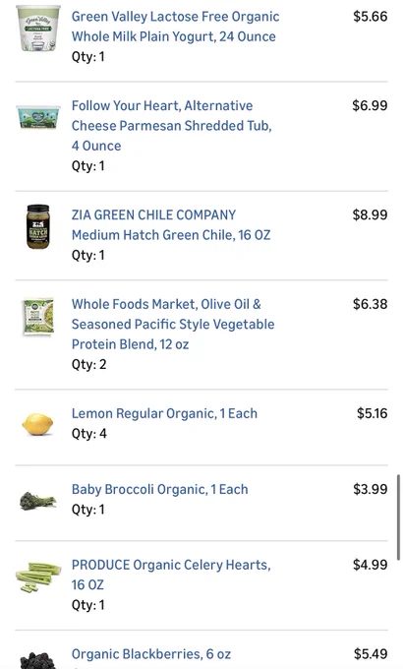The image size is (403, 669).
Task: View PRODUCE Organic Celery Hearts item
Action: pos(171,575)
